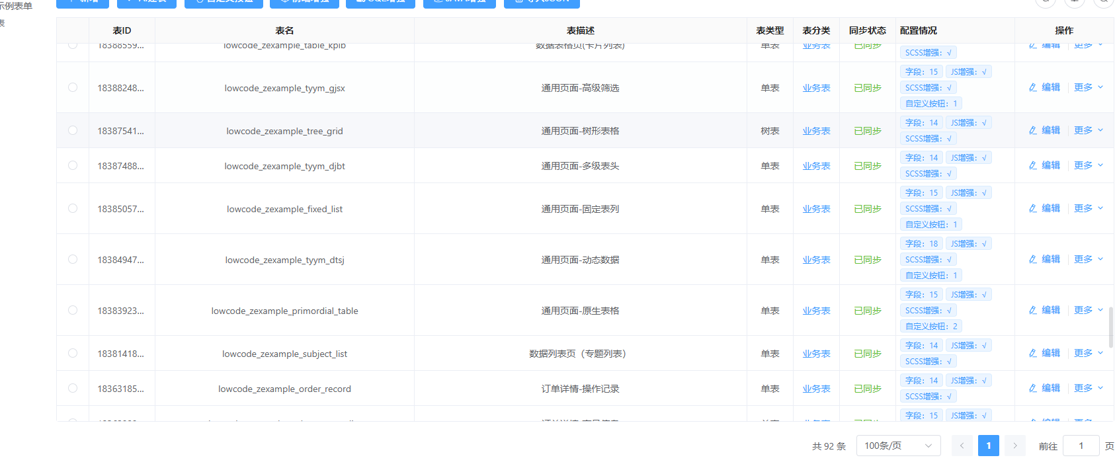Click the 同步状态 column header
Image resolution: width=1115 pixels, height=472 pixels.
coord(867,30)
